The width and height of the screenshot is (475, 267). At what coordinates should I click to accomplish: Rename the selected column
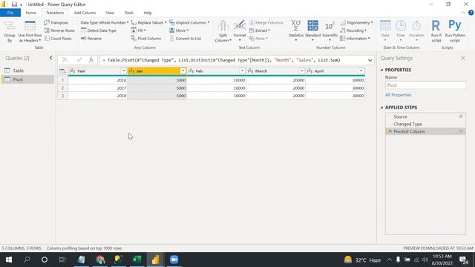[x=91, y=39]
